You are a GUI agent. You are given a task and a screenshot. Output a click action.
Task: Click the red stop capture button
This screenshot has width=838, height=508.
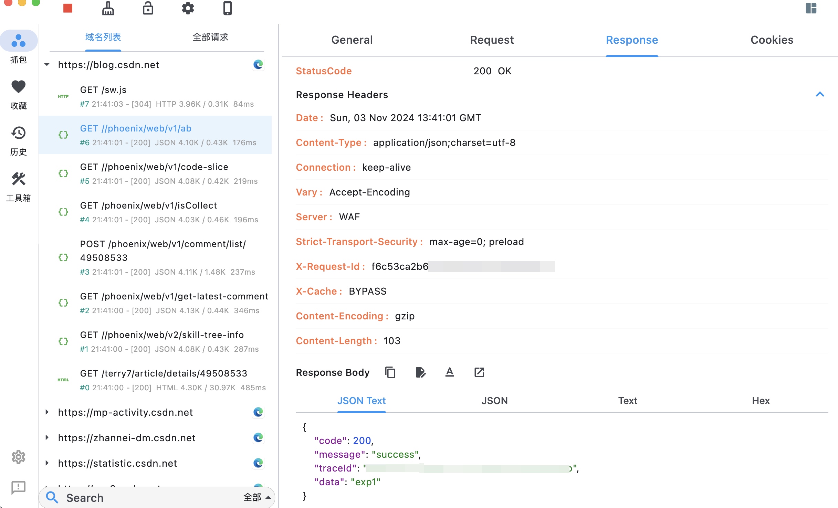(68, 8)
